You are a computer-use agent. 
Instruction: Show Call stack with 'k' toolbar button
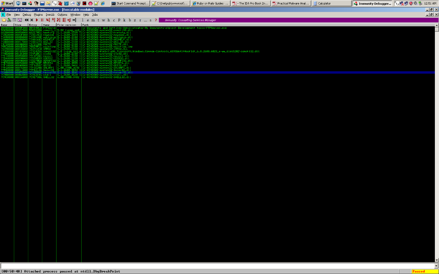pos(124,20)
